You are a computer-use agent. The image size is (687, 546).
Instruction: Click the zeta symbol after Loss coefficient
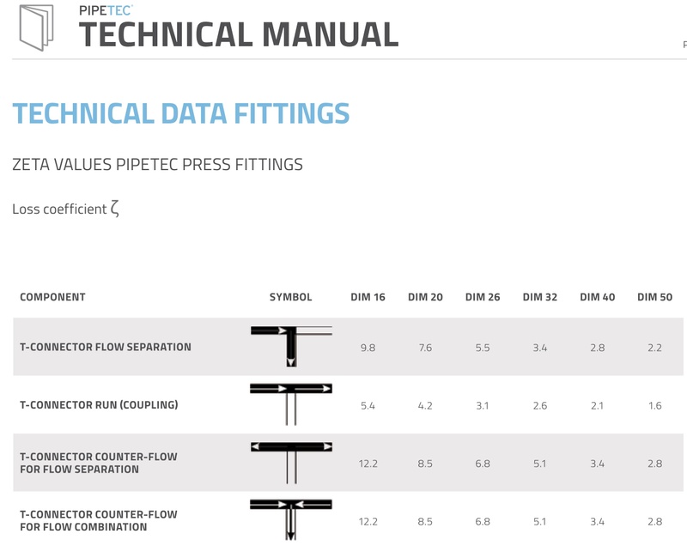tap(115, 209)
